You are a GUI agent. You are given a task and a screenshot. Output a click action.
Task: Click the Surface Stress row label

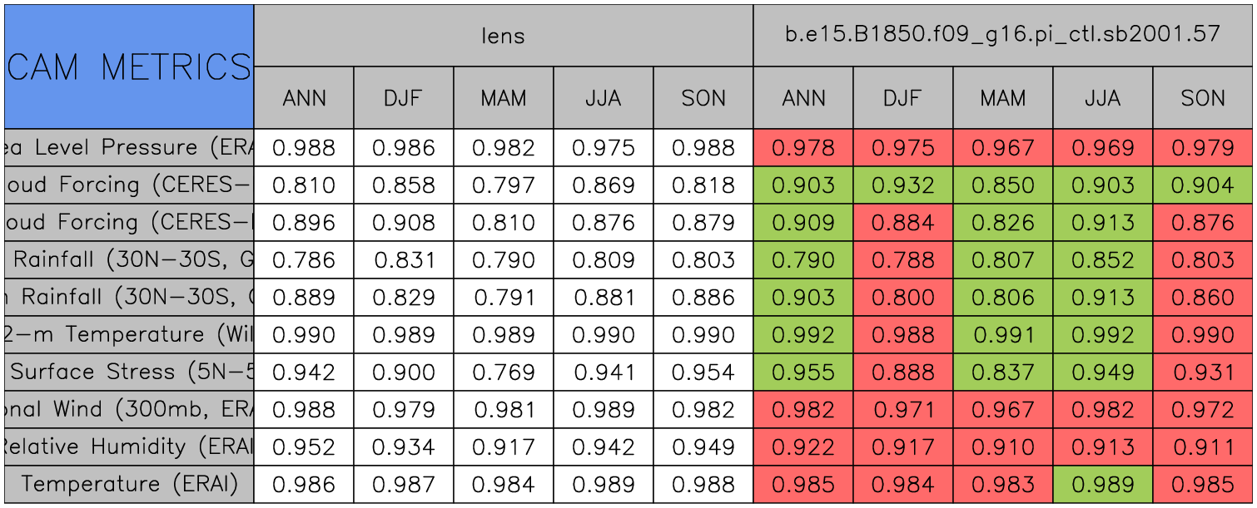129,372
